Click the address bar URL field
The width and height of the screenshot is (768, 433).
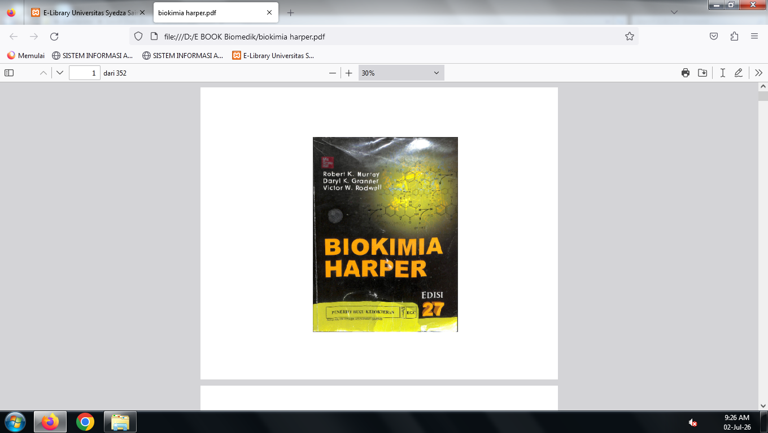(384, 37)
